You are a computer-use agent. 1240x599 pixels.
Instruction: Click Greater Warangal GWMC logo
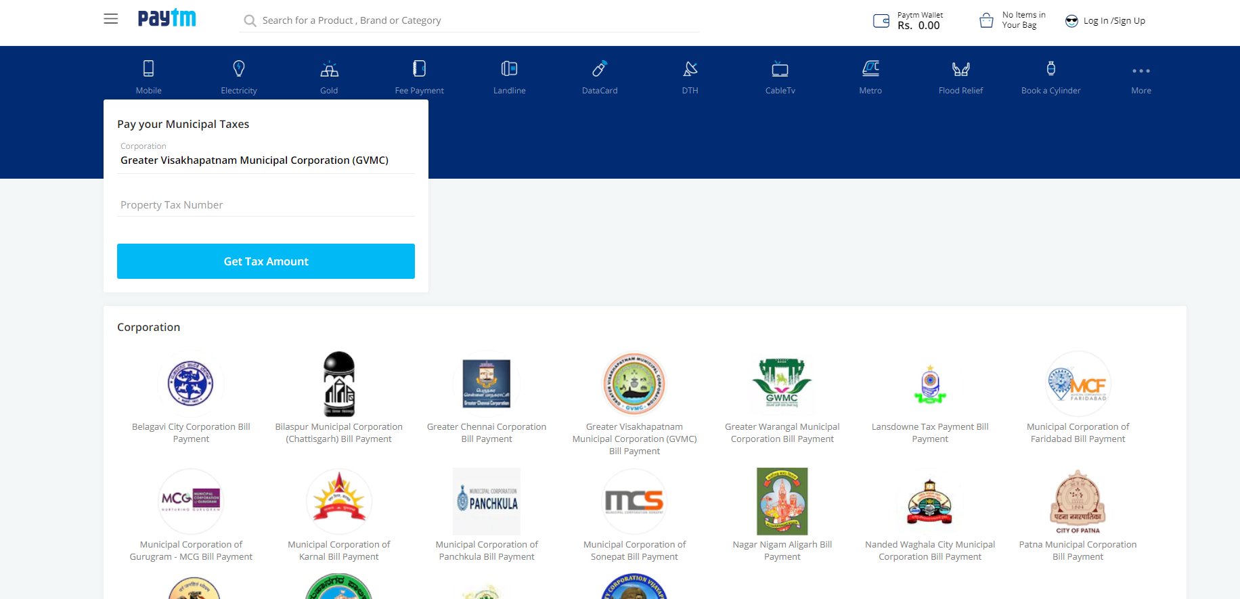pyautogui.click(x=782, y=383)
